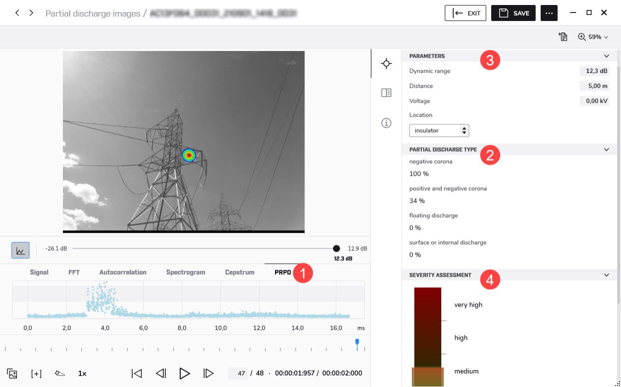
Task: Collapse the Partial Discharge Type section
Action: [607, 149]
